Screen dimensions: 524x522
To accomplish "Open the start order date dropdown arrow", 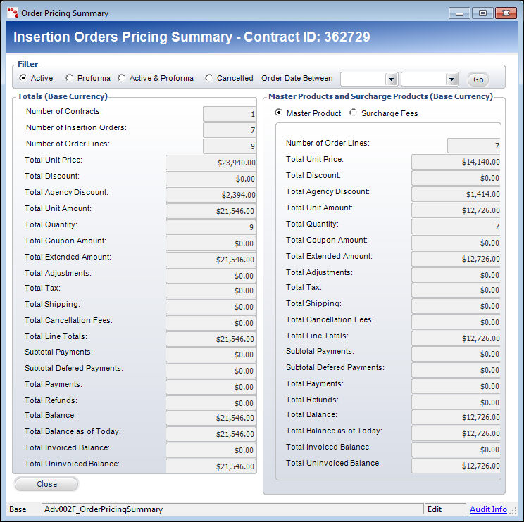I will 392,79.
